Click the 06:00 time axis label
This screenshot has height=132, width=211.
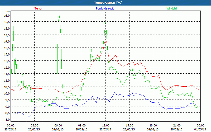pyautogui.click(x=58, y=125)
